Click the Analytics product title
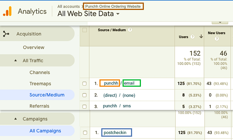The width and height of the screenshot is (233, 140). [x=32, y=11]
